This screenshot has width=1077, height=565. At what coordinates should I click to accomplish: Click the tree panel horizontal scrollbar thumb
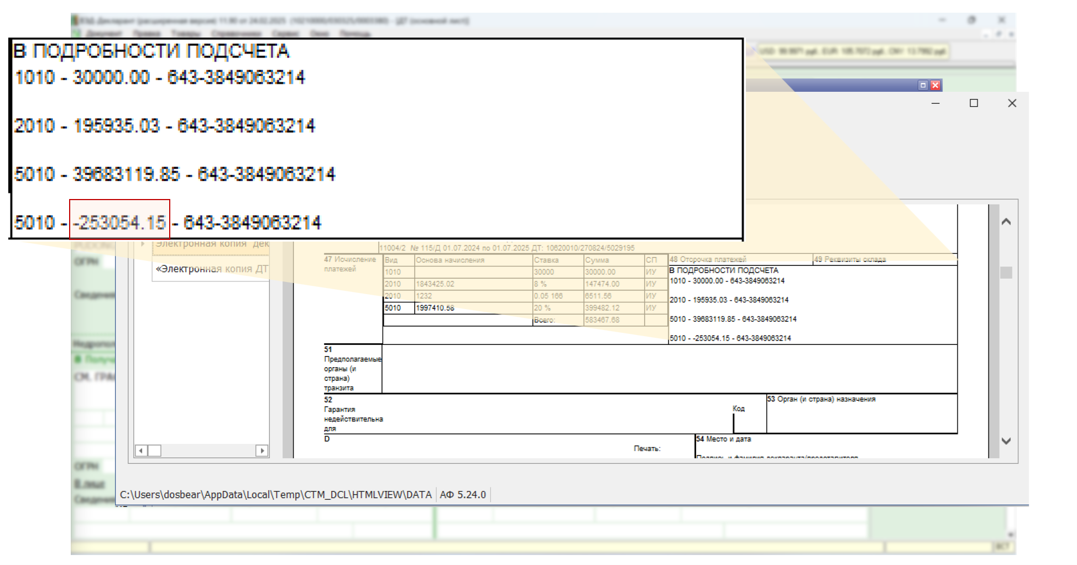(155, 451)
